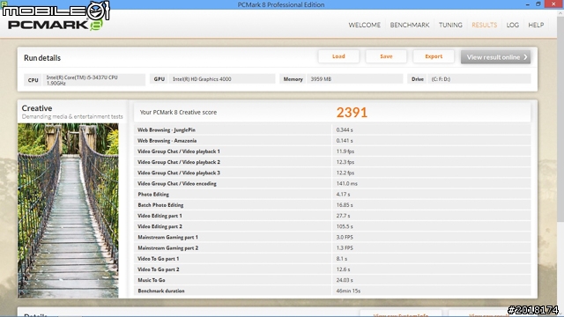Close the PCMark 8 window
Screen dimensions: 564x317
point(553,4)
